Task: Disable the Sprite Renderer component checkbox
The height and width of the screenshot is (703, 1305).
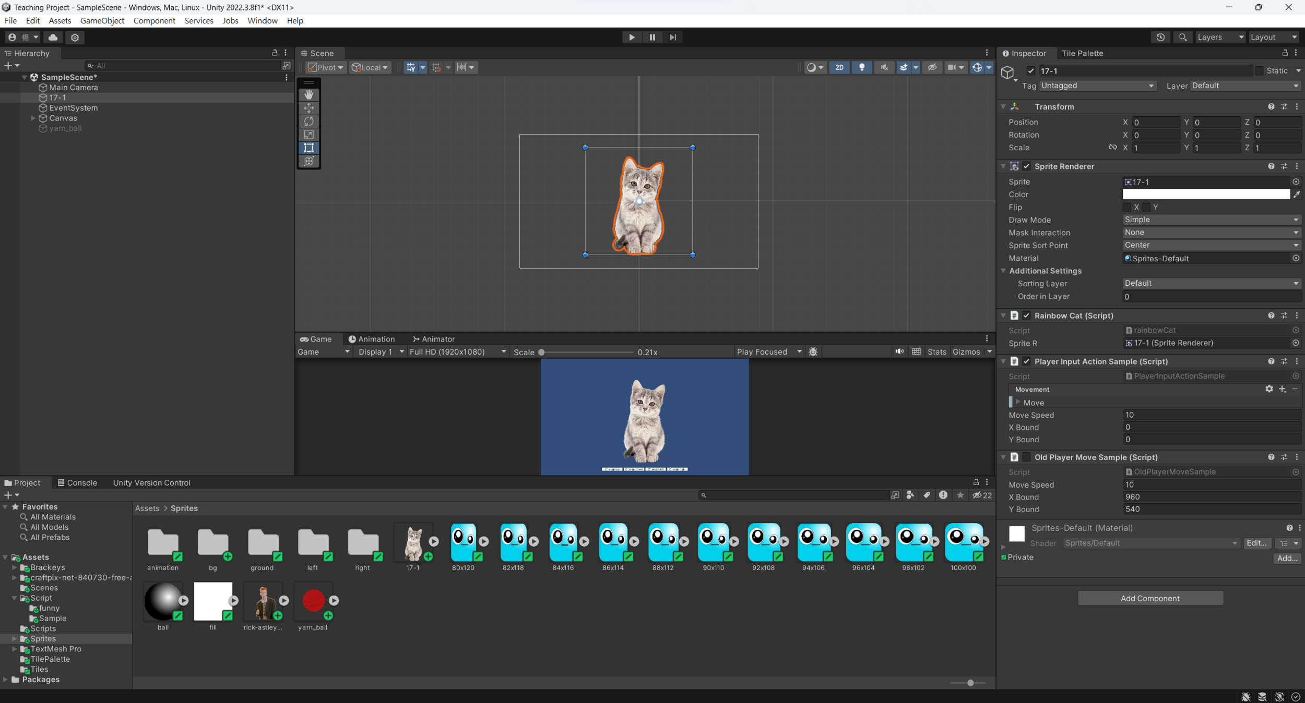Action: coord(1026,166)
